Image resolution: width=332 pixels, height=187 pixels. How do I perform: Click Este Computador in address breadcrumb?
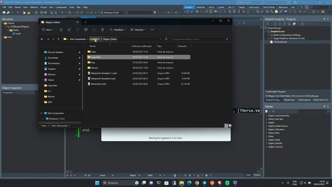point(78,39)
